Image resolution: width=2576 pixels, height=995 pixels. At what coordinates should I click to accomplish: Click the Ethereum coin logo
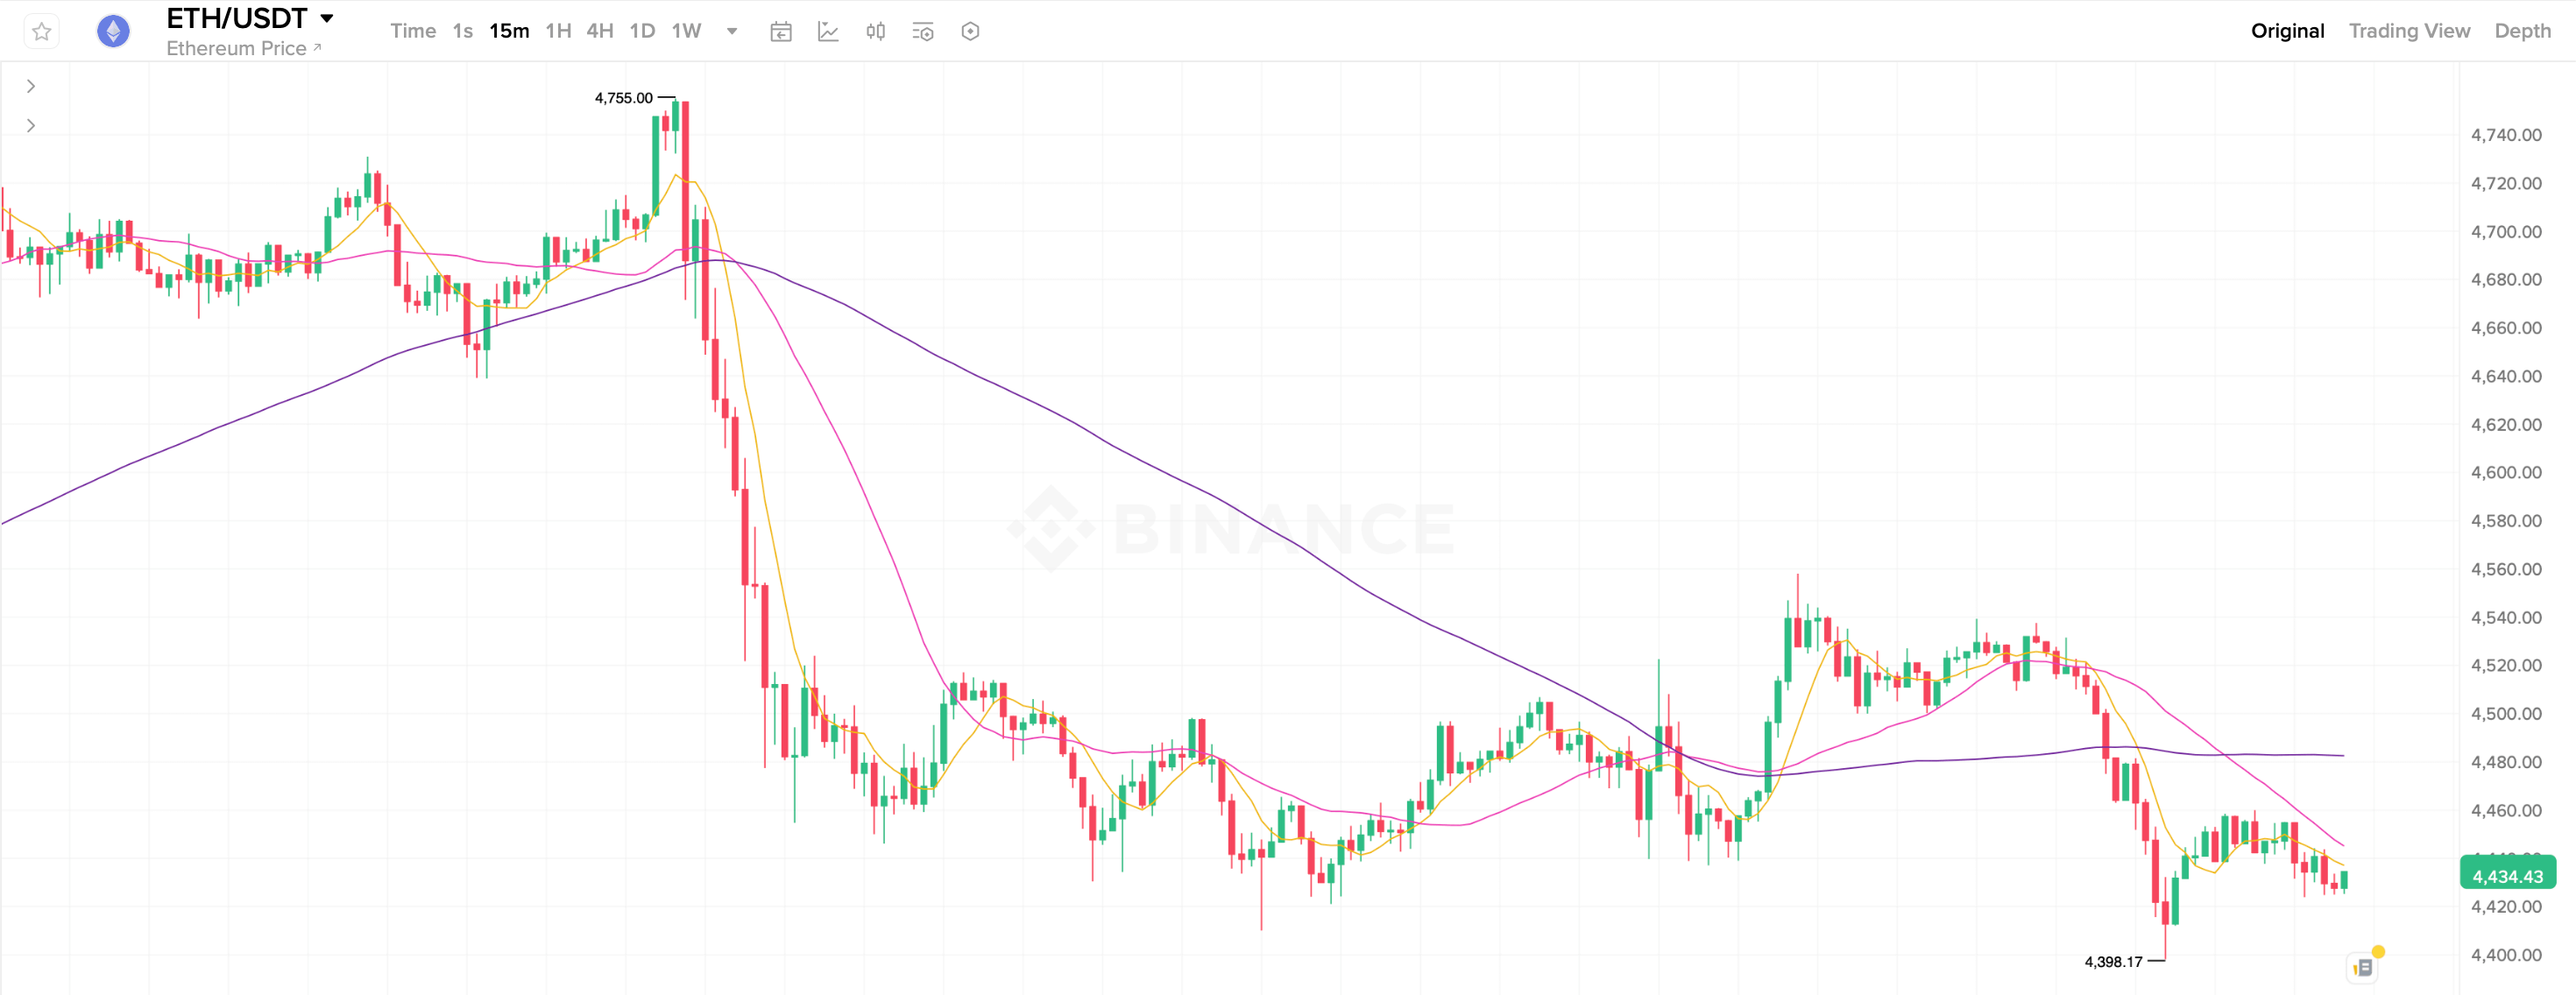pos(113,32)
